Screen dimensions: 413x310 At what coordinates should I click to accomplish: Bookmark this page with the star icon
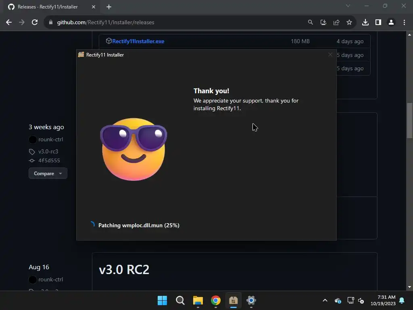[349, 23]
